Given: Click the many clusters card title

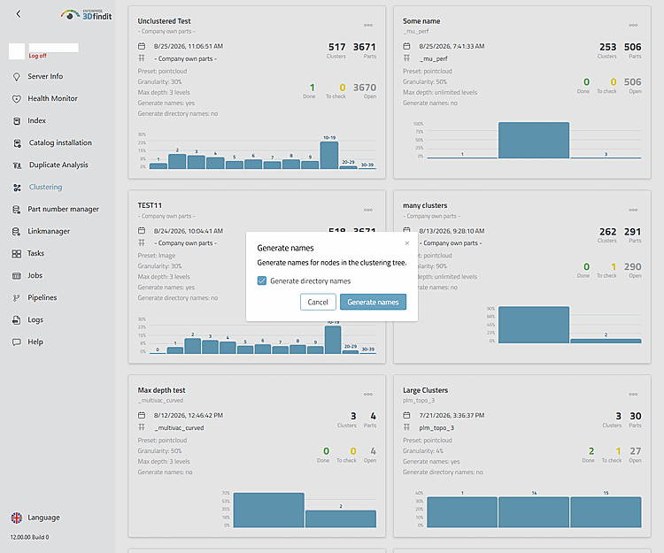Looking at the screenshot, I should (x=425, y=205).
